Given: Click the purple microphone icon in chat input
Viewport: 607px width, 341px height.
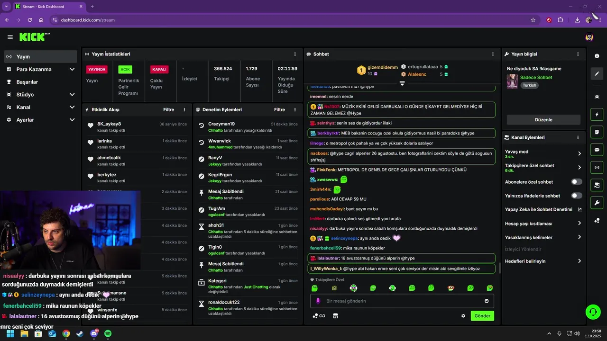Looking at the screenshot, I should coord(318,301).
